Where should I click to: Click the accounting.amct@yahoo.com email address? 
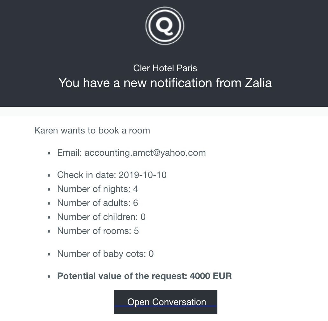click(x=145, y=153)
